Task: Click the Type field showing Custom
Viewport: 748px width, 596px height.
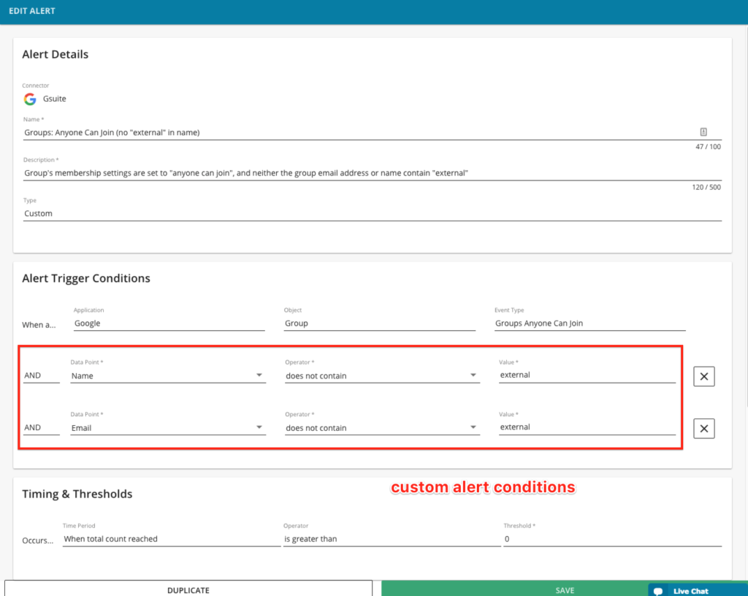Action: point(372,213)
